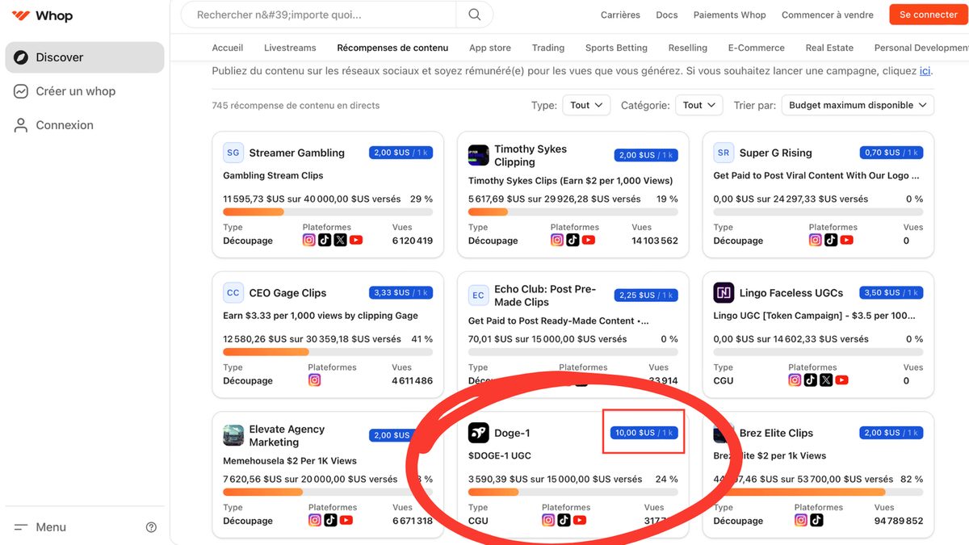Focus the Rechercher search field

(318, 15)
